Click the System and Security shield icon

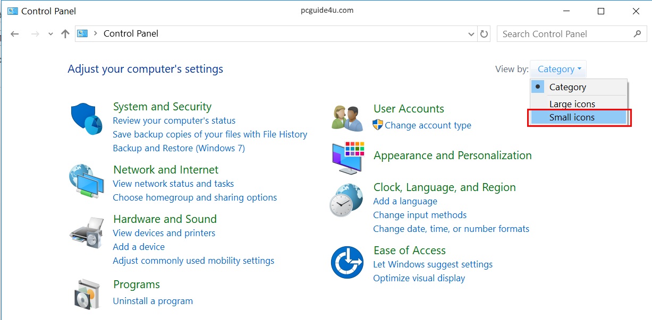[x=86, y=119]
